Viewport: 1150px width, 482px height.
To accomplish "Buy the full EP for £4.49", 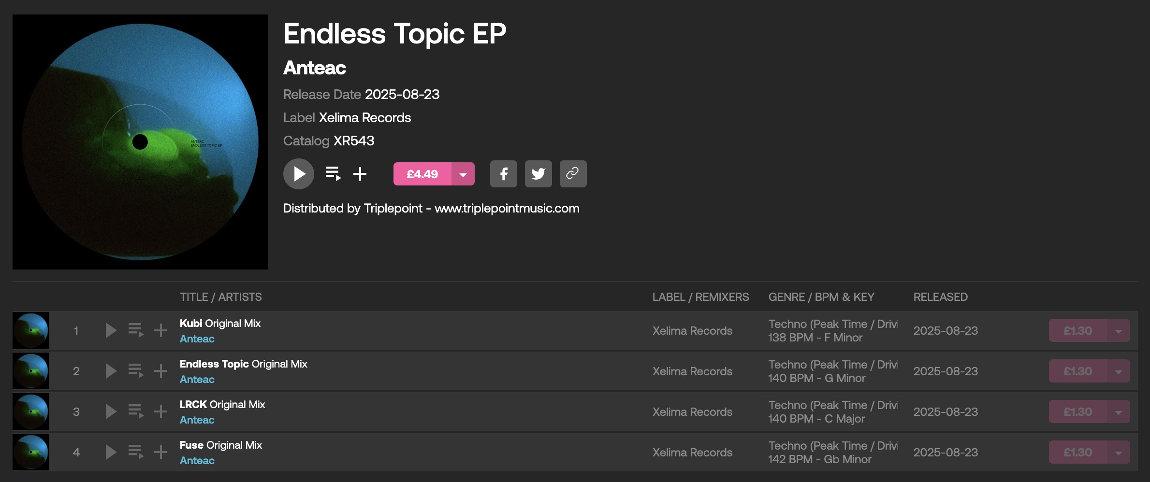I will tap(422, 174).
